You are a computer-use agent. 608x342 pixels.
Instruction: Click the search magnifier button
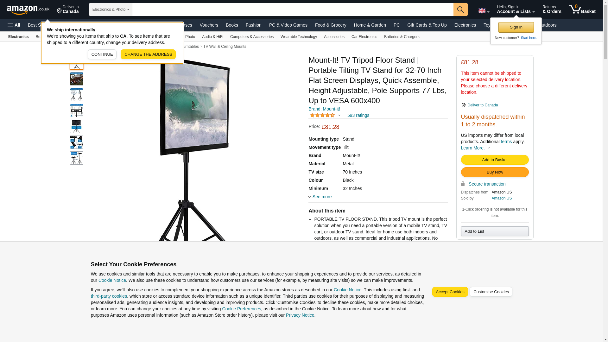point(460,9)
